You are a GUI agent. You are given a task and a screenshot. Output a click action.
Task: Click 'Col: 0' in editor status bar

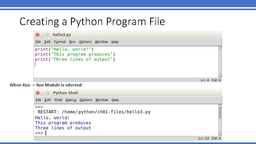coord(216,80)
